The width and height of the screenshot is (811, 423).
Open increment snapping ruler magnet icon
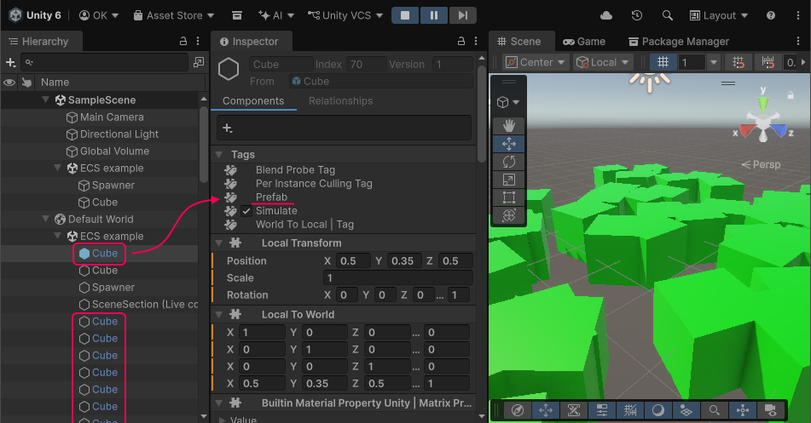(768, 62)
